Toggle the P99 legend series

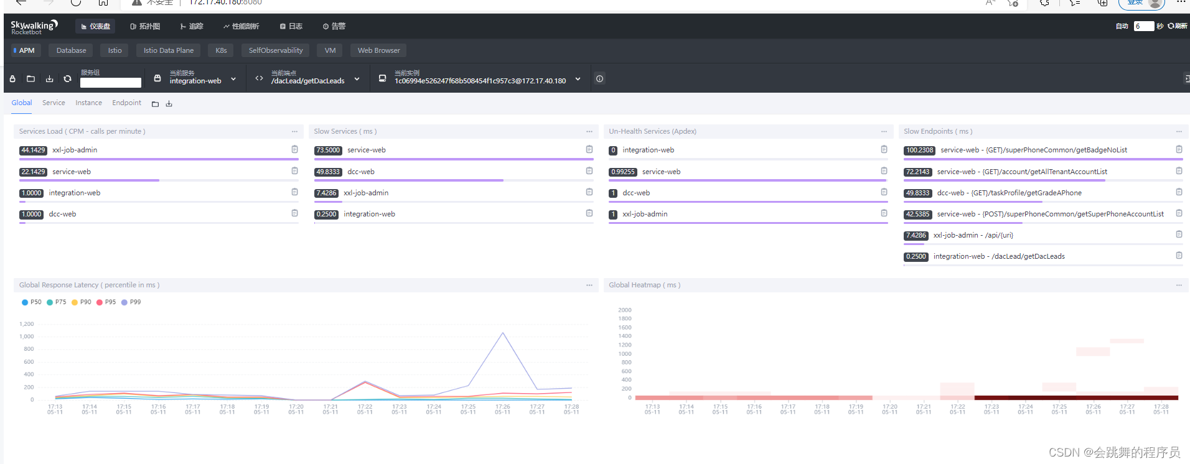[x=131, y=302]
